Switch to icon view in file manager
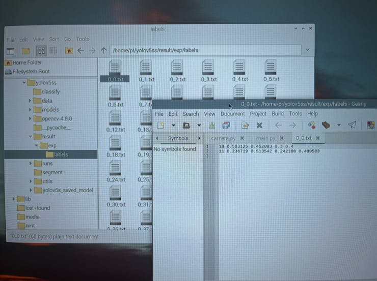 coord(41,51)
